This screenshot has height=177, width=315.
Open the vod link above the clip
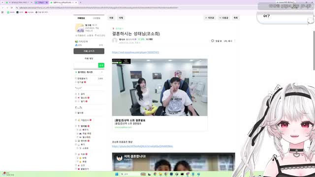pyautogui.click(x=135, y=52)
